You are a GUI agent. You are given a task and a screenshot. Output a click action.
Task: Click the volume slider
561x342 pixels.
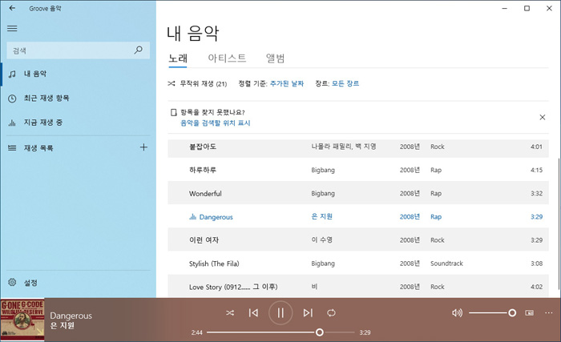point(492,313)
